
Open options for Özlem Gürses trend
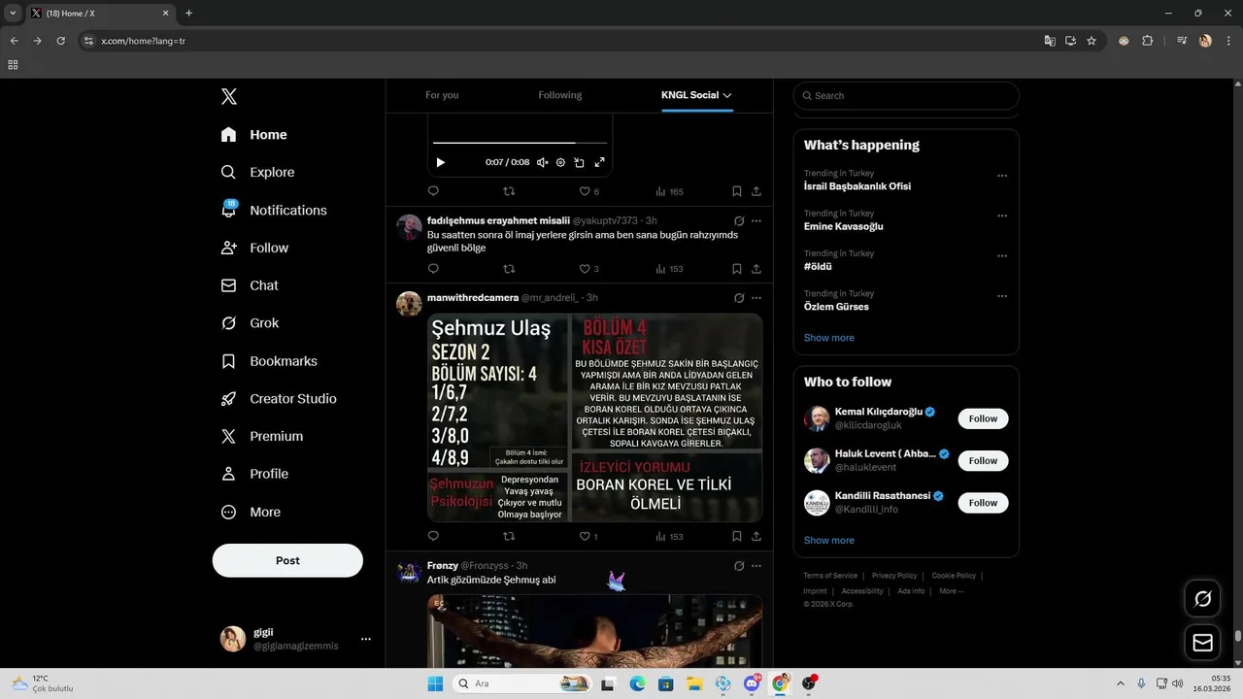click(1002, 296)
